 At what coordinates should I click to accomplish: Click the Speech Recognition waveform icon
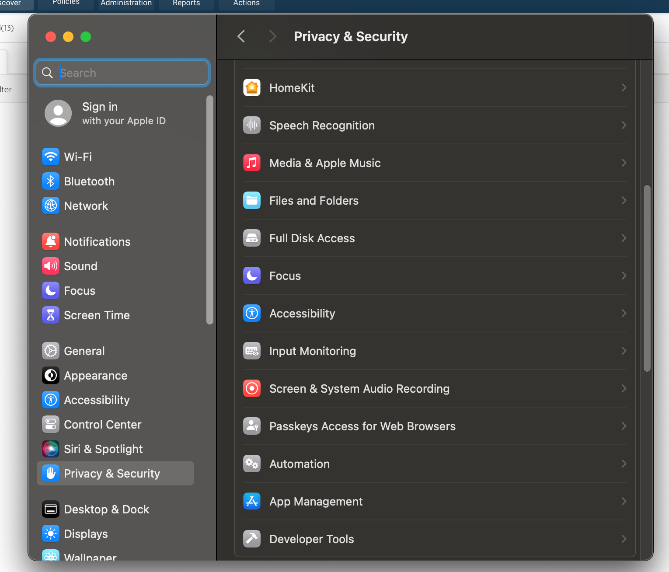click(252, 126)
